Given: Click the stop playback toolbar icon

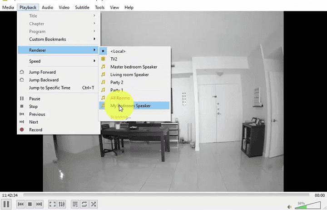Looking at the screenshot, I should 30,205.
